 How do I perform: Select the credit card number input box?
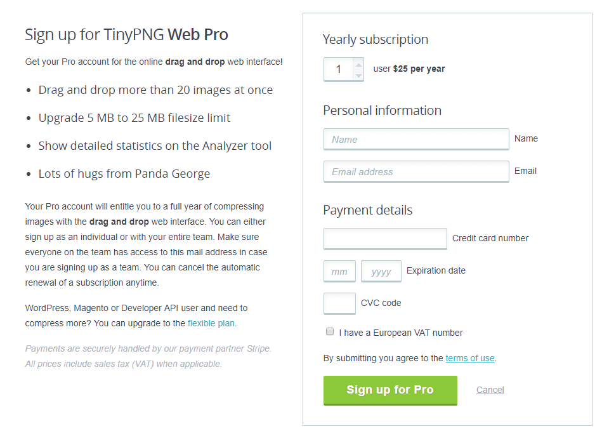point(385,239)
